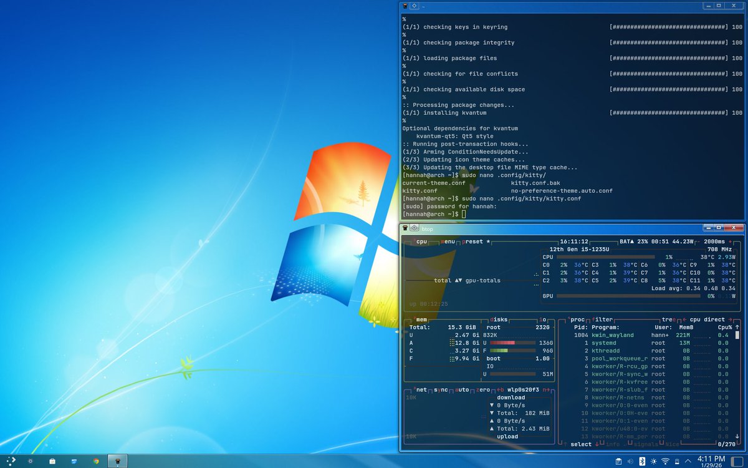This screenshot has width=748, height=468.
Task: Toggle net sync in btop
Action: click(x=441, y=389)
